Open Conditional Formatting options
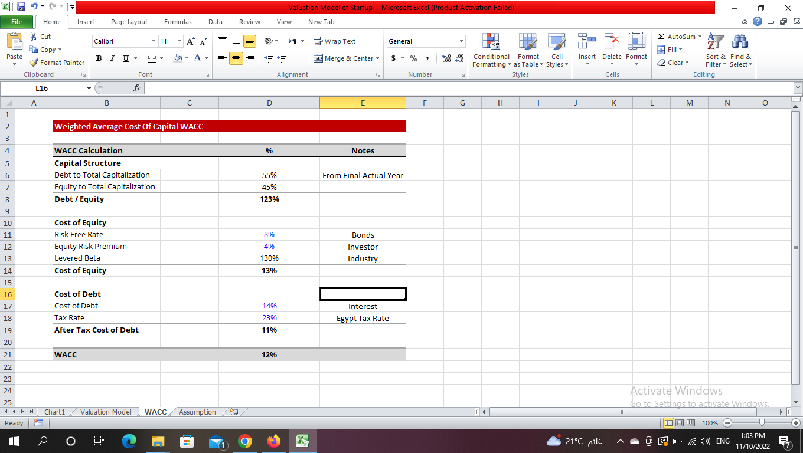The height and width of the screenshot is (453, 803). (491, 50)
